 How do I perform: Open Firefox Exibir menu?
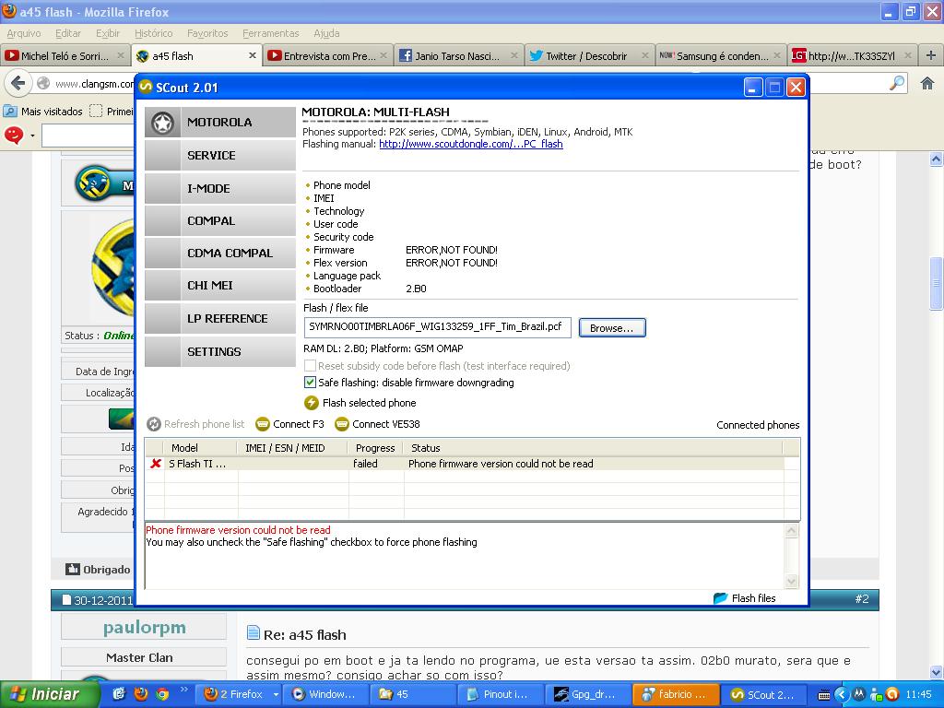click(108, 33)
